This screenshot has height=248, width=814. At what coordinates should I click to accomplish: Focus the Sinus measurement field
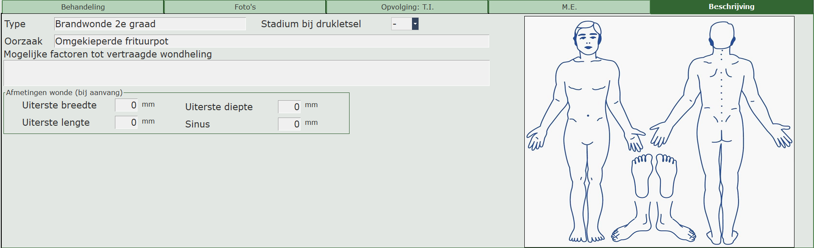tap(289, 124)
